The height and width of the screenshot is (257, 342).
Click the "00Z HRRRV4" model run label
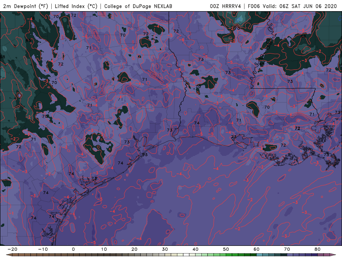(225, 6)
